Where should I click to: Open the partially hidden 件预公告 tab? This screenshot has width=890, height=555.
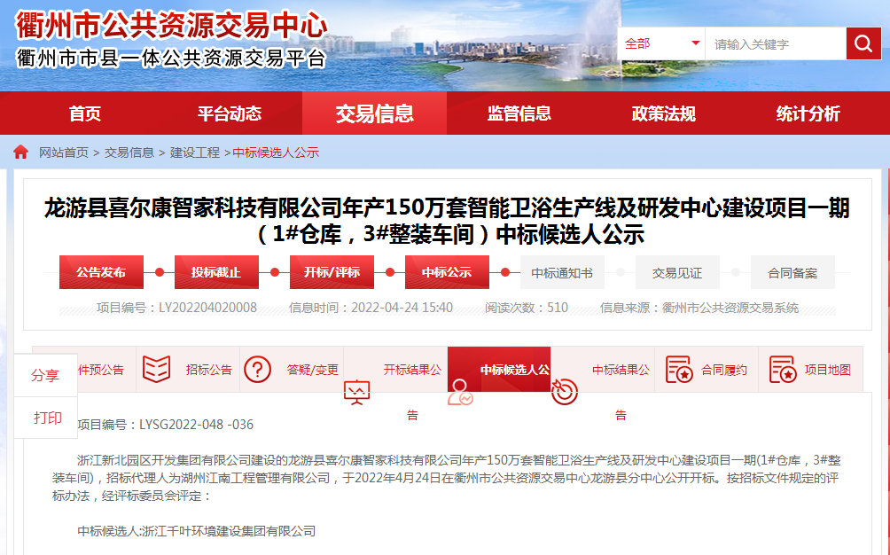coord(101,370)
